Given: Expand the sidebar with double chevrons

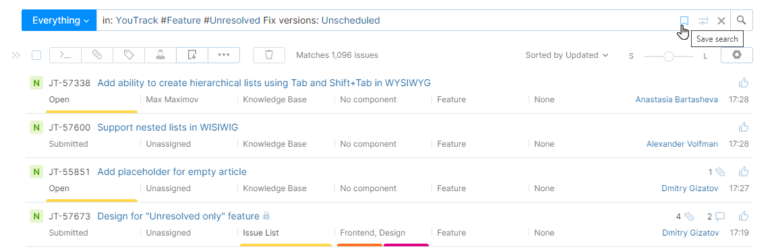Looking at the screenshot, I should pyautogui.click(x=16, y=55).
